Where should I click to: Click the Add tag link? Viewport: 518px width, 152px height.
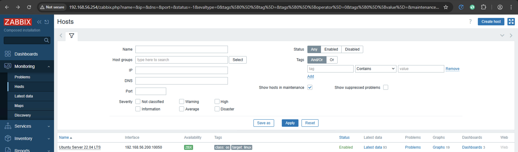[x=310, y=76]
